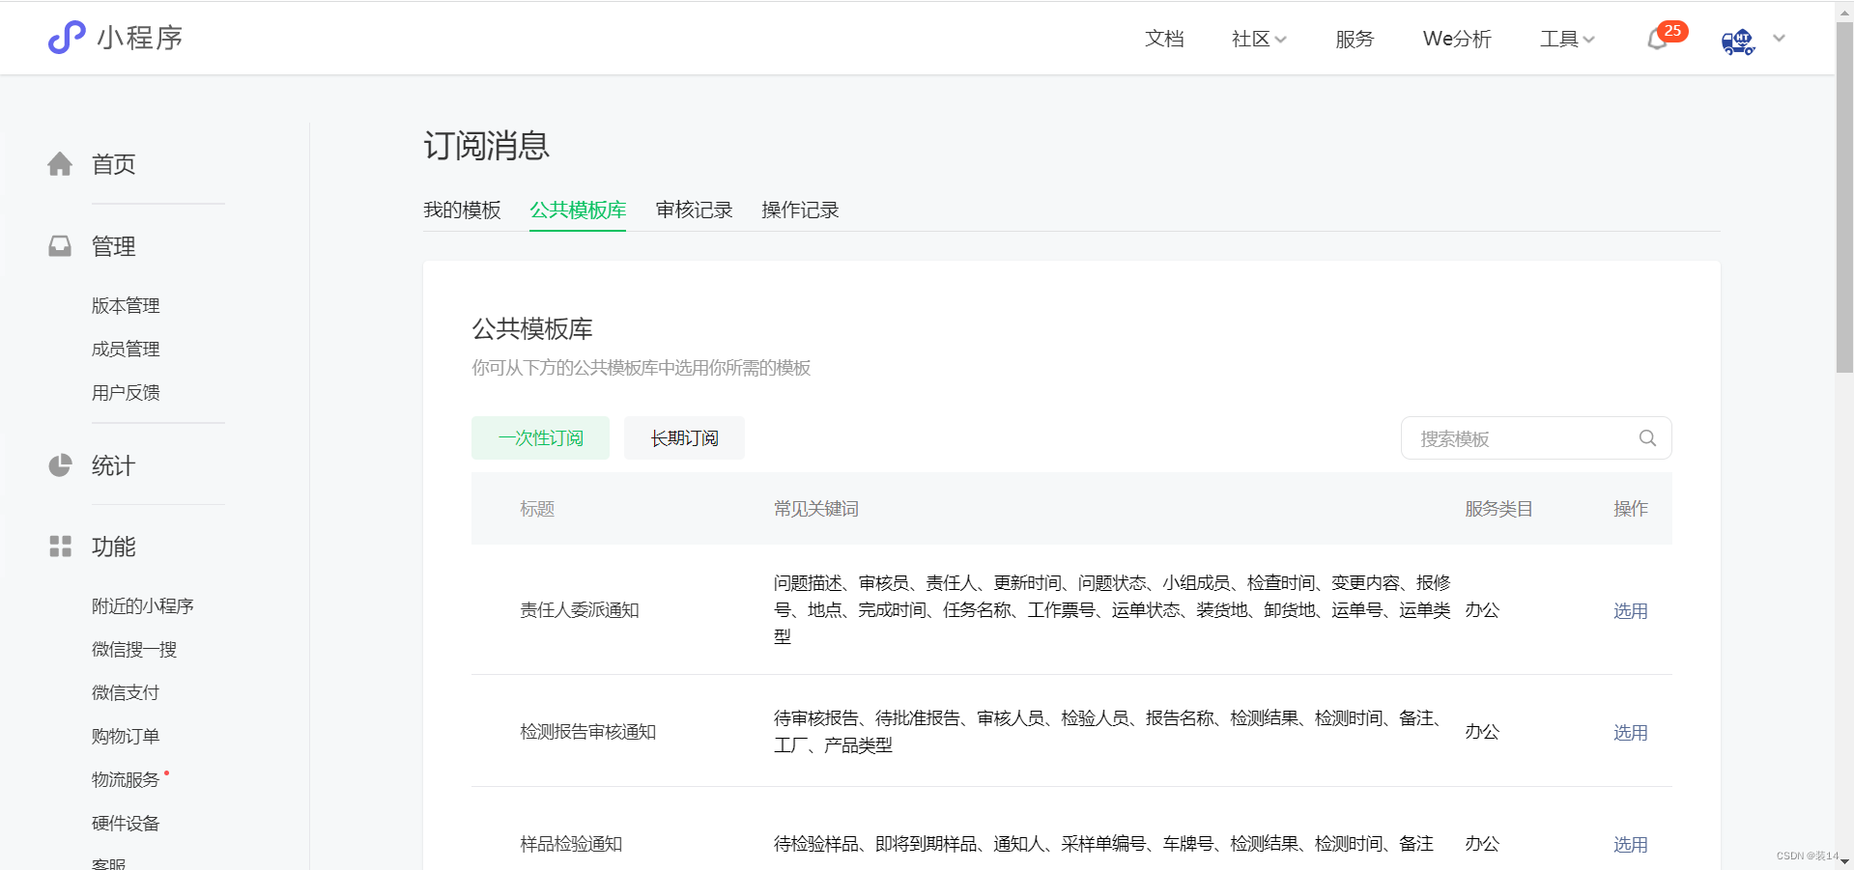Open 微信支付 in the sidebar
This screenshot has width=1854, height=870.
click(x=126, y=692)
